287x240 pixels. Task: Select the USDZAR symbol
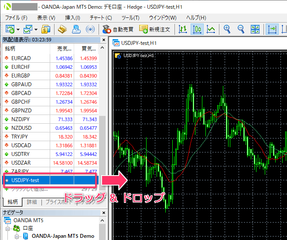pyautogui.click(x=21, y=162)
